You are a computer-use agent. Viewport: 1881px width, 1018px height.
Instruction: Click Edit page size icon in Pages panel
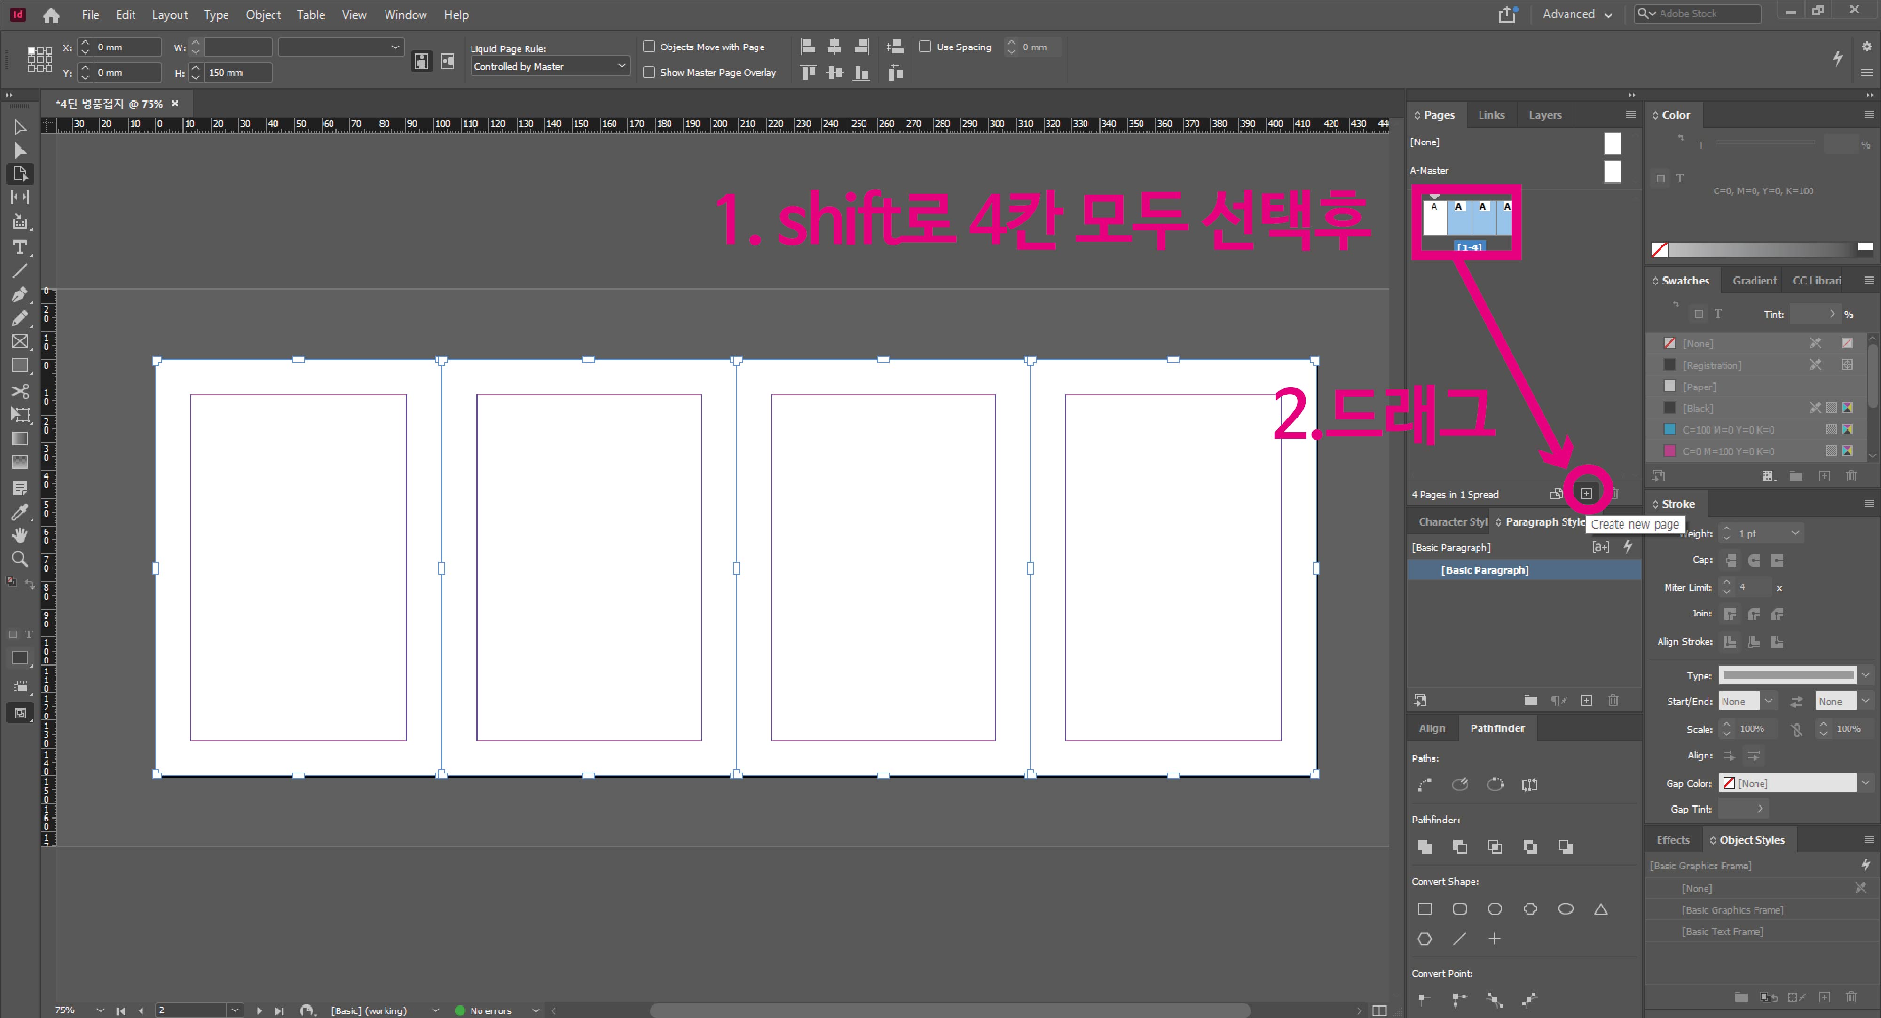1556,494
